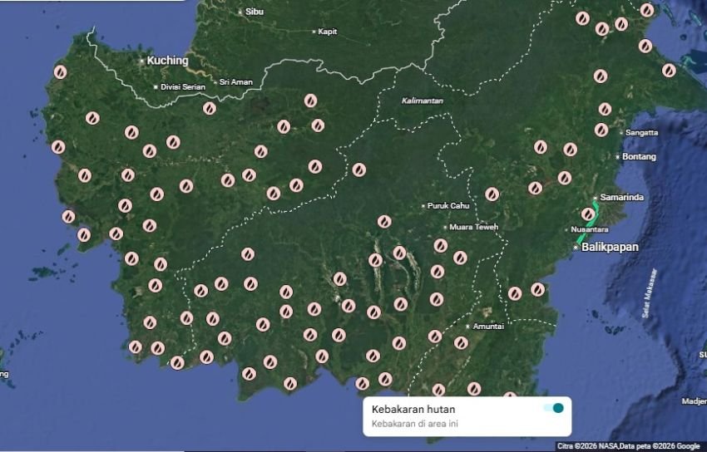Select the Divisi Serian label

click(183, 87)
